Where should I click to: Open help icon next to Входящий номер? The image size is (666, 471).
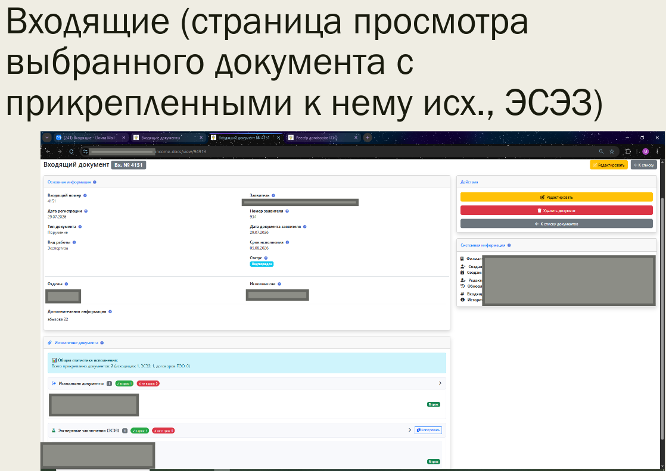pos(85,195)
